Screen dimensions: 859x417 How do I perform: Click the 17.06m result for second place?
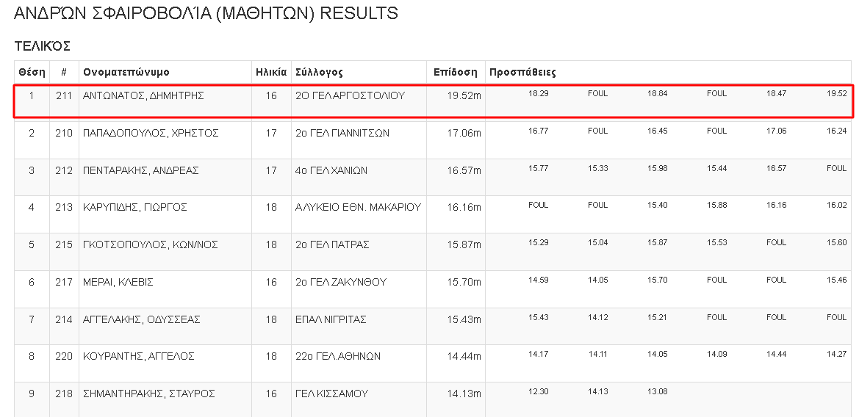coord(464,134)
